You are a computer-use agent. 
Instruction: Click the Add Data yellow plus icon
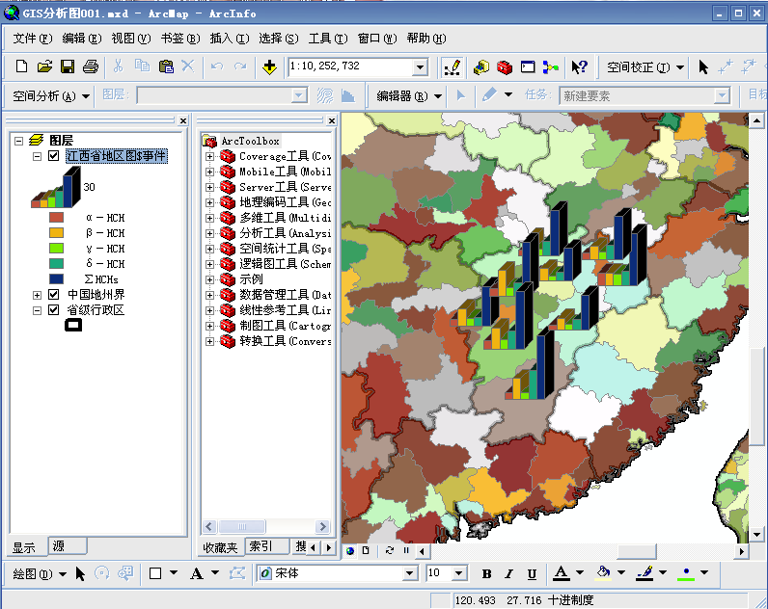coord(269,66)
